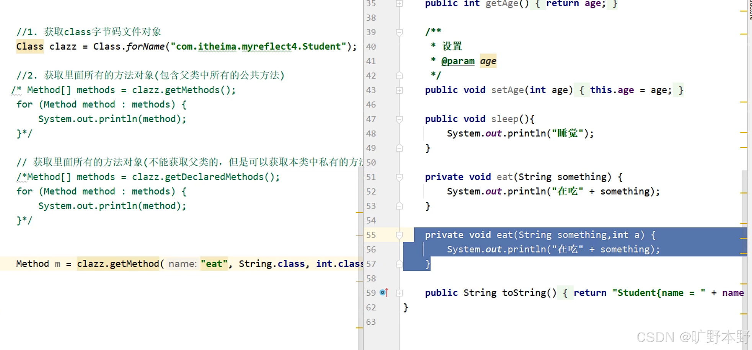
Task: Click sleep method name at line 47
Action: (x=505, y=119)
